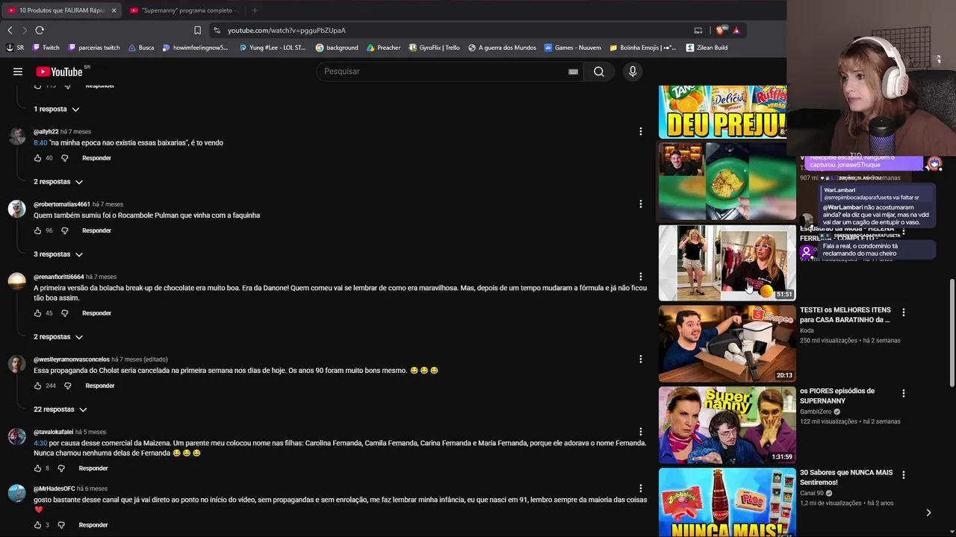This screenshot has height=537, width=956.
Task: Click the search magnifier button
Action: pos(599,72)
